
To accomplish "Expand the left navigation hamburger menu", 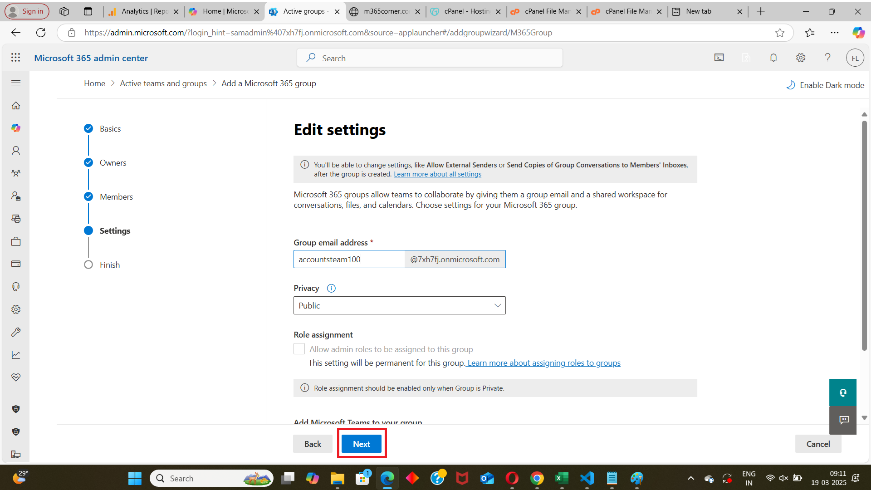I will pyautogui.click(x=16, y=83).
